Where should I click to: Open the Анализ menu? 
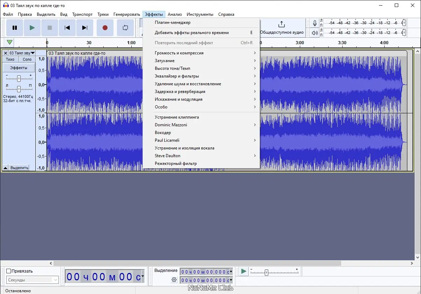[175, 14]
